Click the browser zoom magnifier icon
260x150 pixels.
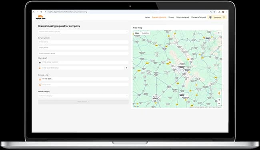(x=211, y=12)
